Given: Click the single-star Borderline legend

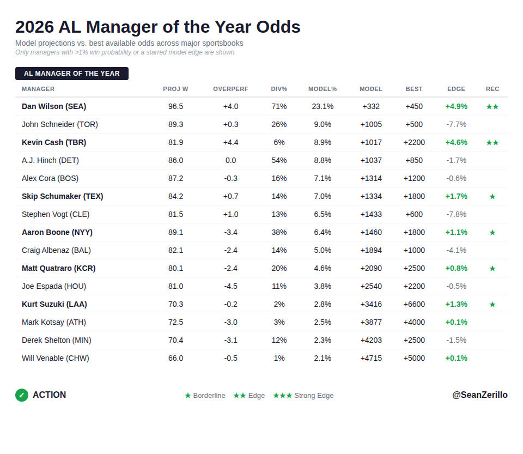Looking at the screenshot, I should (205, 396).
